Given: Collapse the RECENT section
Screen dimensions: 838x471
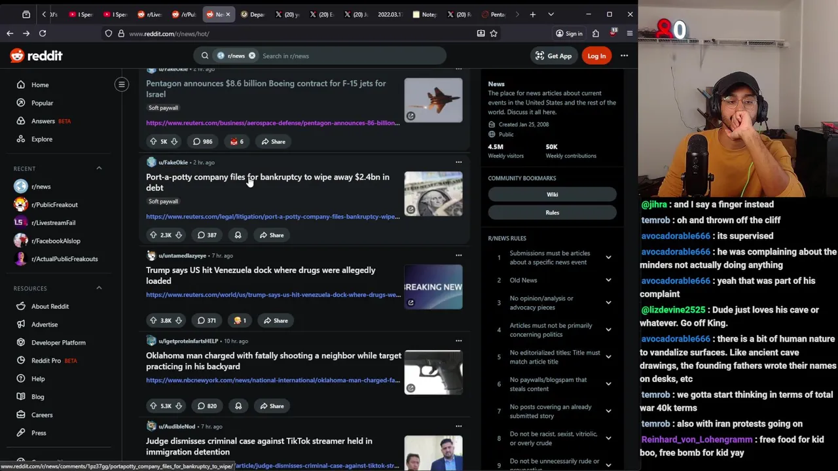Looking at the screenshot, I should [x=99, y=168].
